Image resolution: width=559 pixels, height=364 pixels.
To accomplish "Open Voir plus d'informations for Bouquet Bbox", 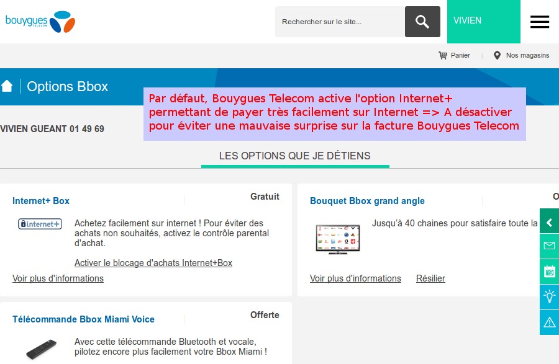I will point(355,278).
